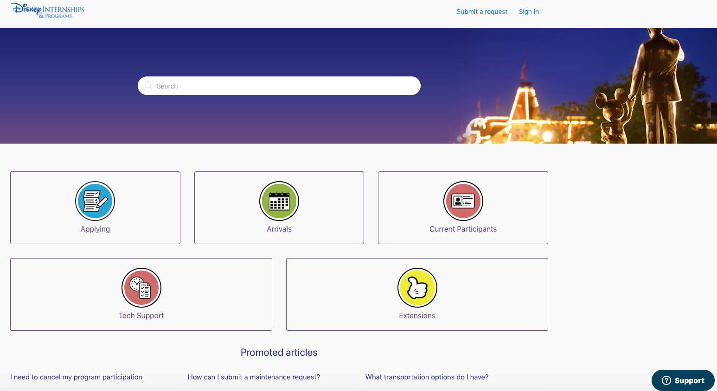Click the Tech Support clock icon

click(x=141, y=287)
